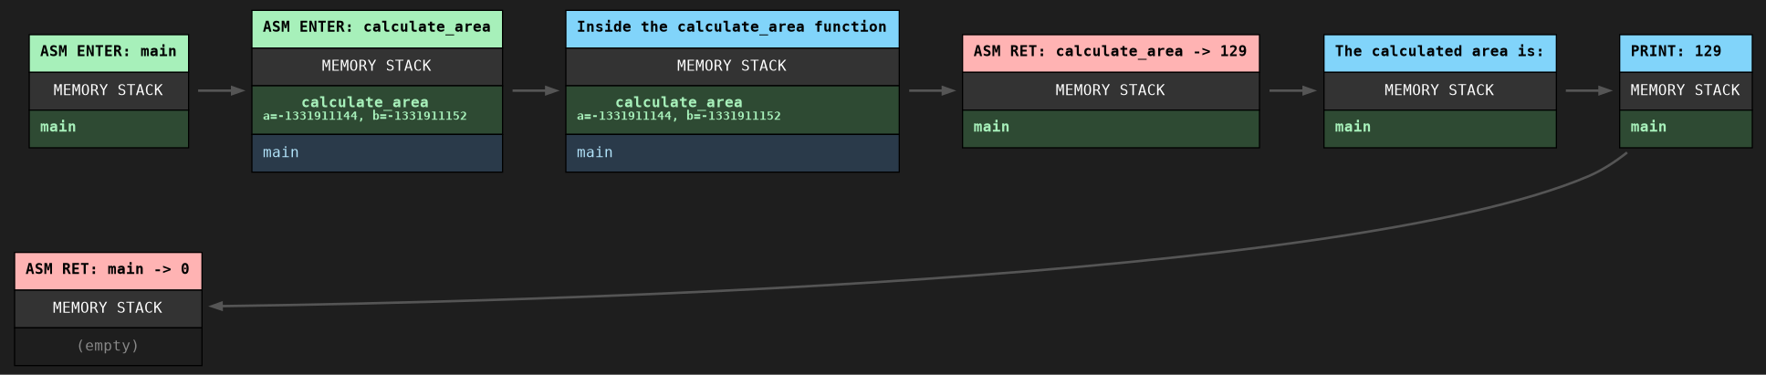Select the "PRINT: 129" node header
Viewport: 1766px width, 375px height.
[1686, 54]
